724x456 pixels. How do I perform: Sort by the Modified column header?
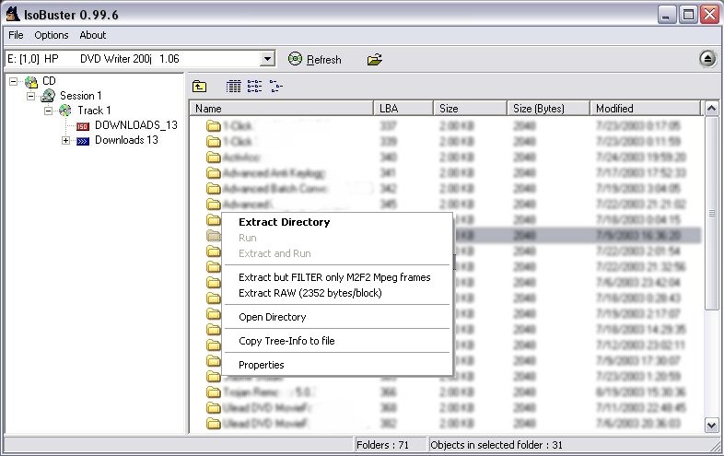pos(646,109)
